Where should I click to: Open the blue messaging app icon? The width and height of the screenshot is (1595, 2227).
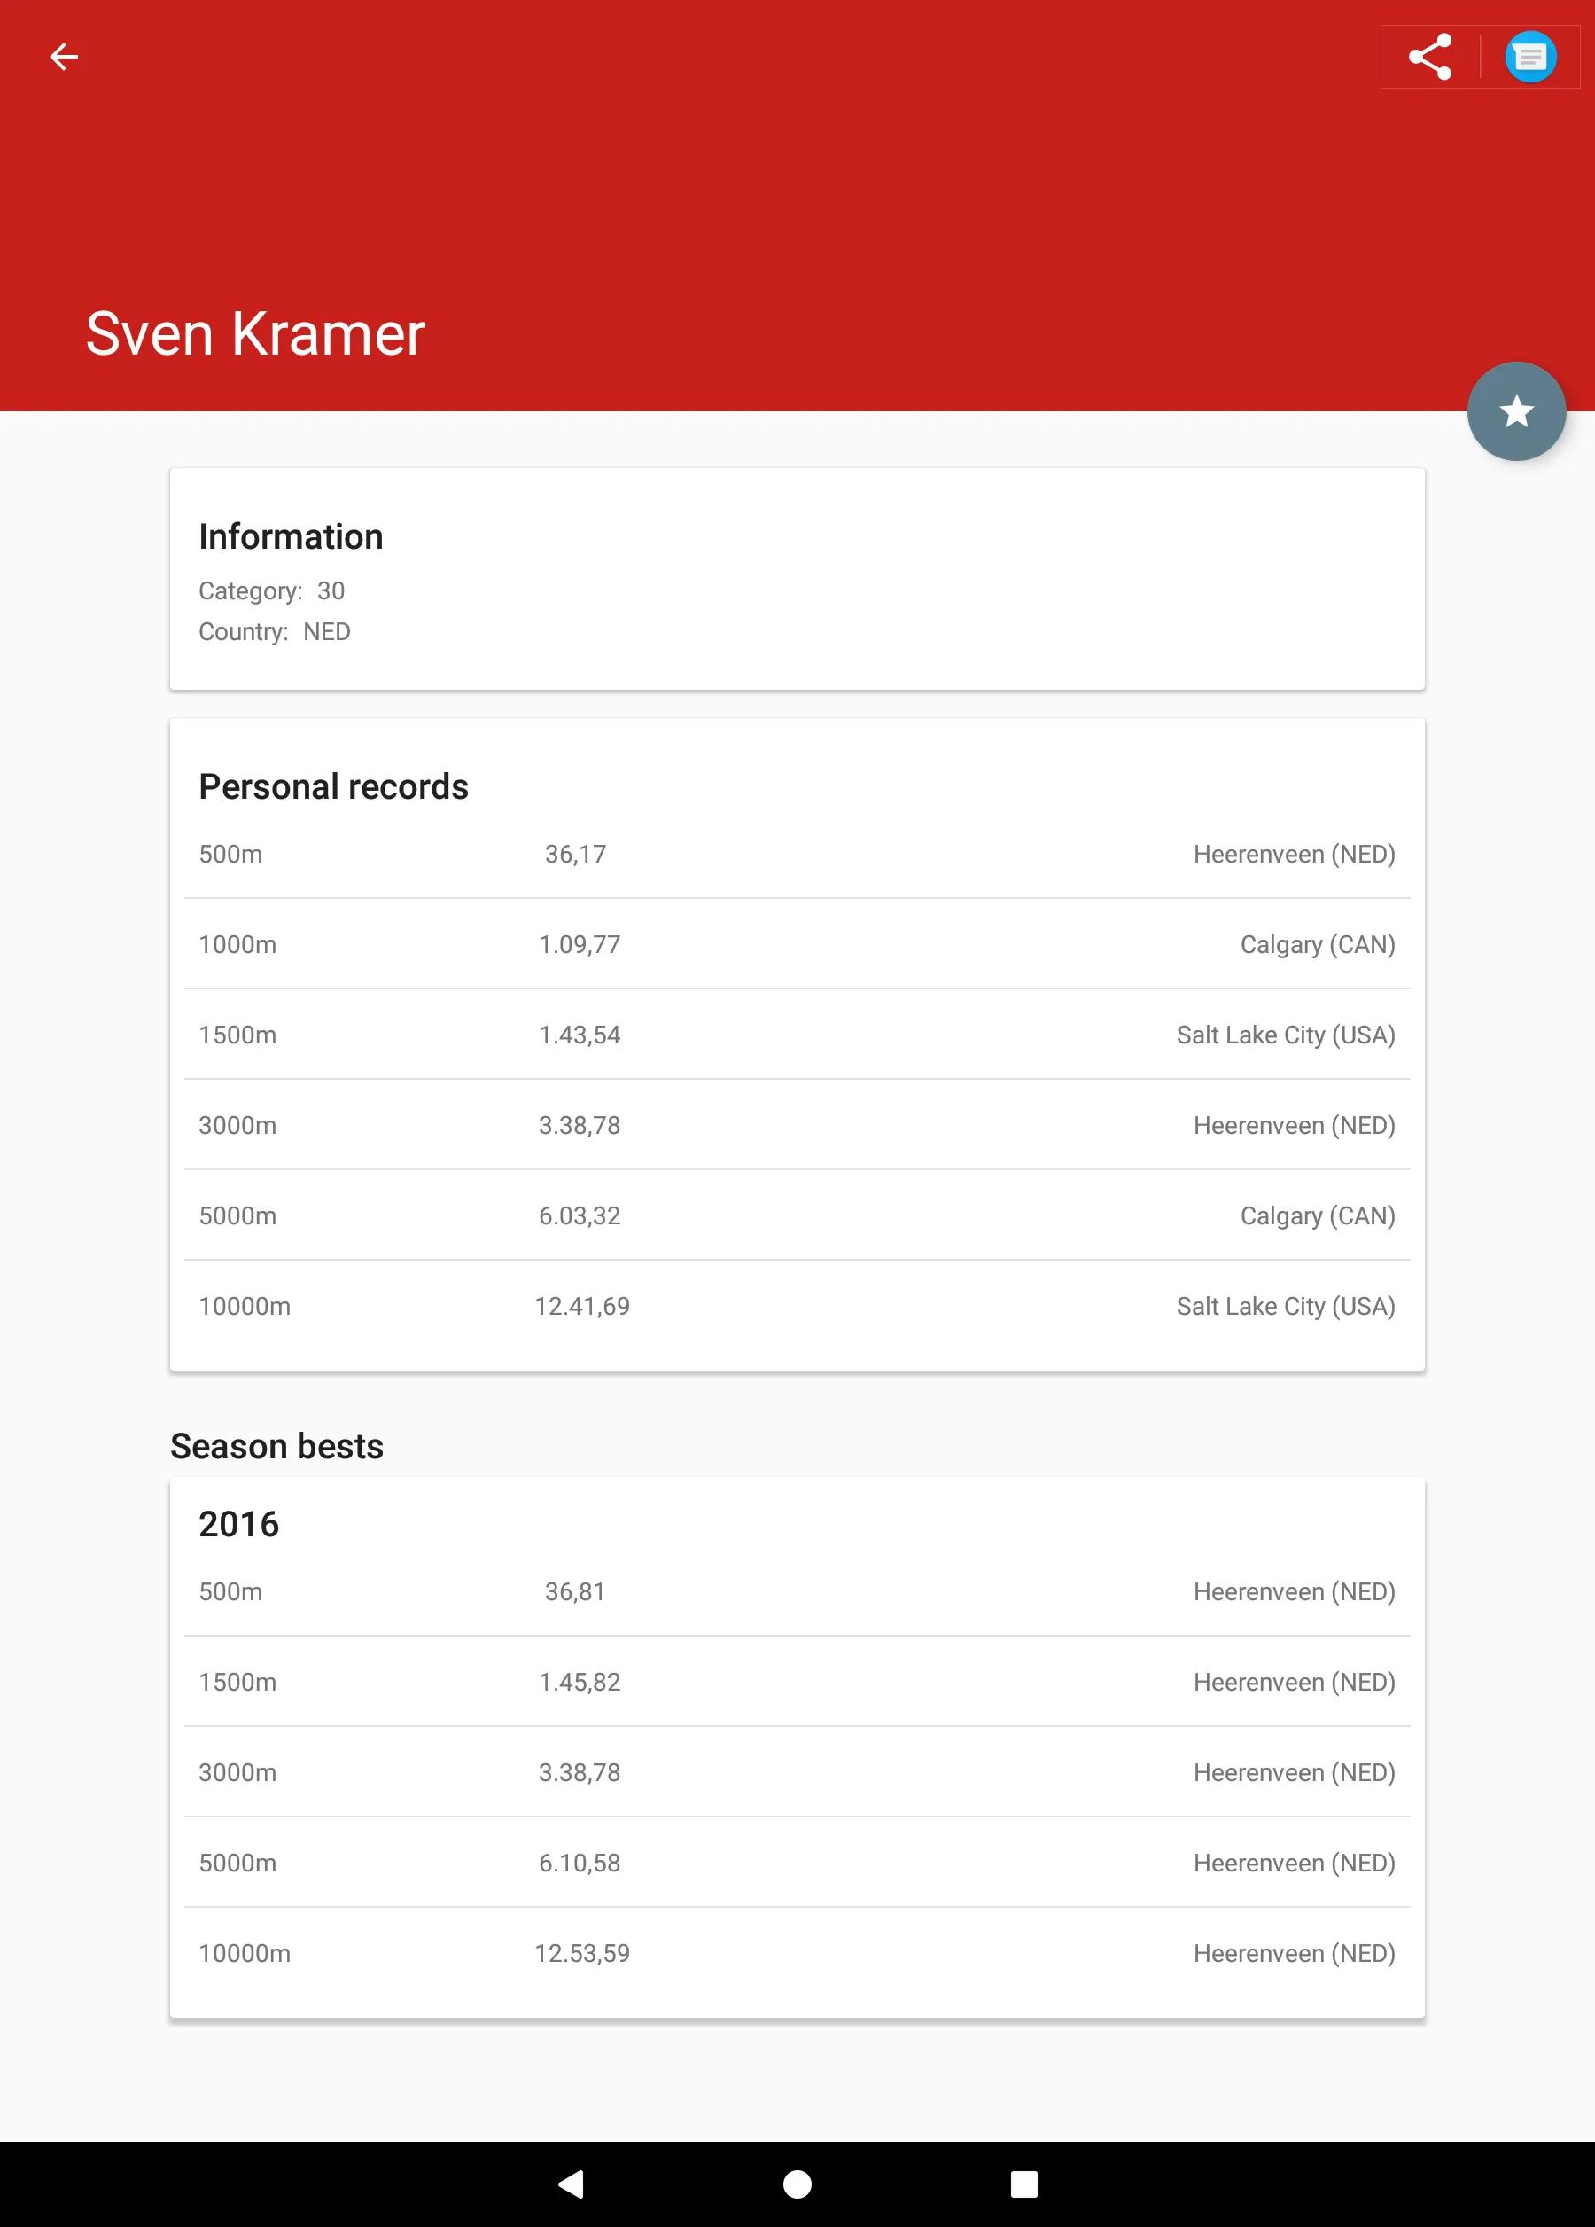(x=1530, y=57)
